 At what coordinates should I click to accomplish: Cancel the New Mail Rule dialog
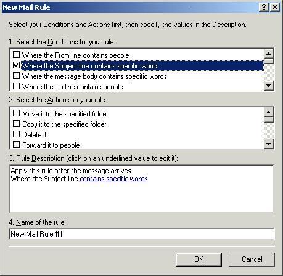coord(252,259)
